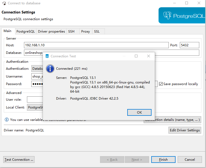Click the Port input field

pos(190,45)
